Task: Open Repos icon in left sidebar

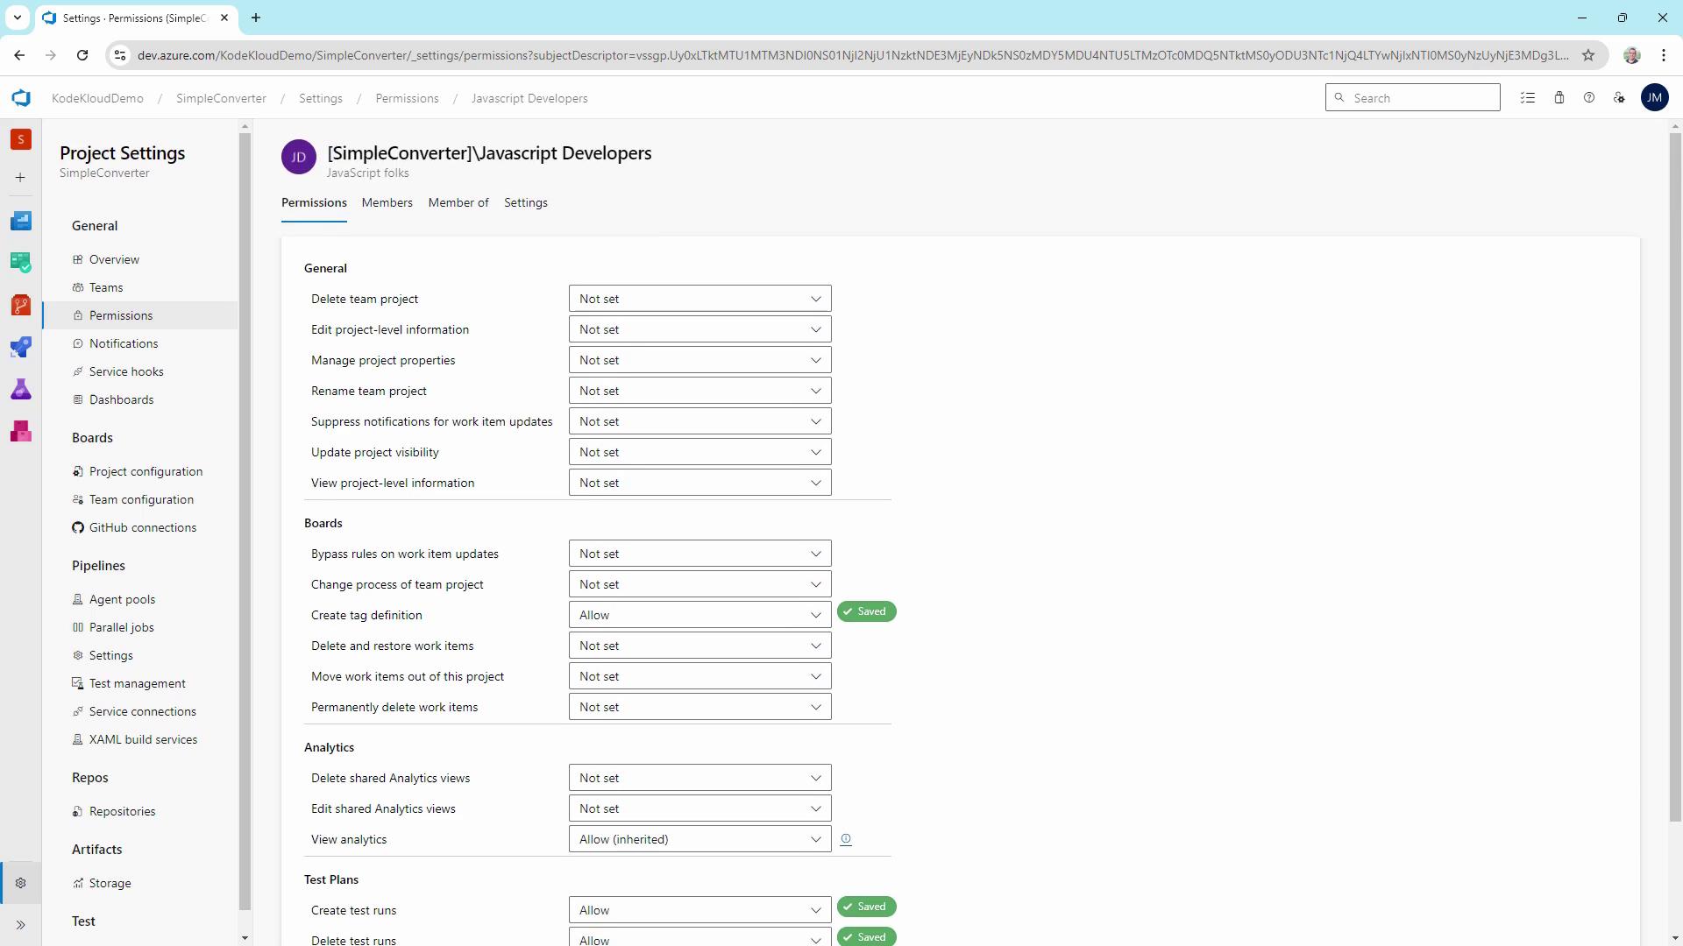Action: tap(21, 305)
